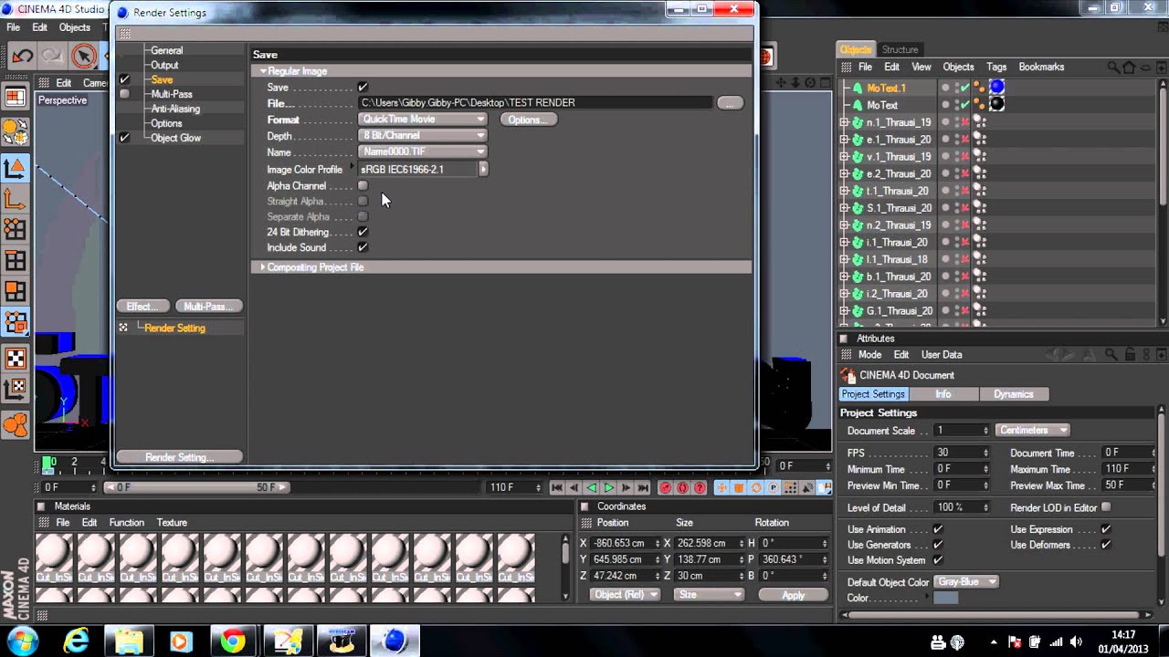Select the Live Selection arrow tool
Screen dimensions: 1169x657
tap(84, 57)
